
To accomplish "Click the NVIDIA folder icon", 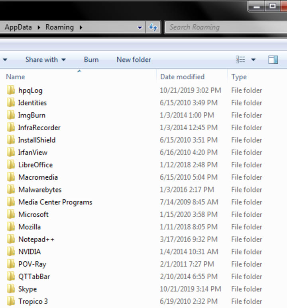I will tap(11, 251).
